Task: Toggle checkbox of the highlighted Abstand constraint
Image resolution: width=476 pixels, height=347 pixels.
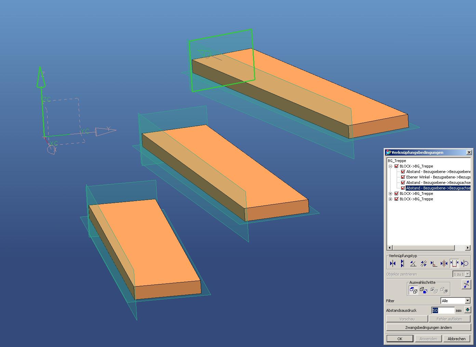Action: pos(403,188)
